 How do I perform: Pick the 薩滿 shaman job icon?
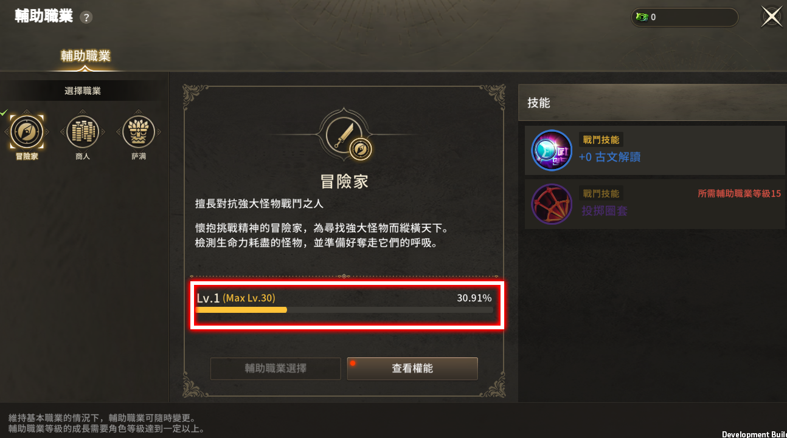[139, 132]
